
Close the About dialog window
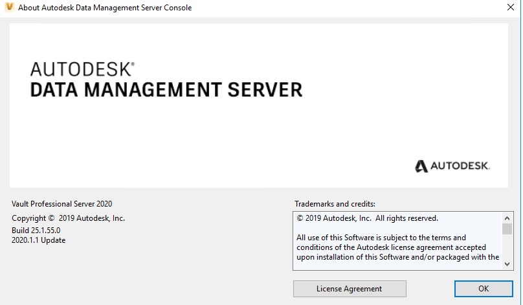(510, 7)
